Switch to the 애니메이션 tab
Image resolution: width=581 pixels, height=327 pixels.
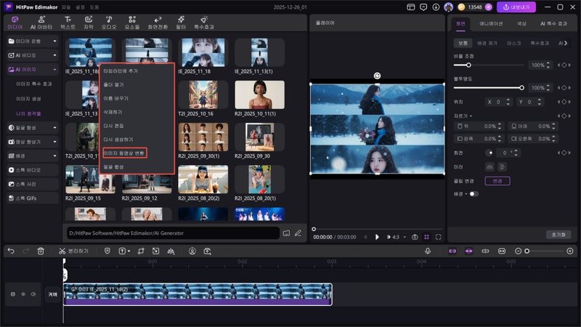click(490, 23)
